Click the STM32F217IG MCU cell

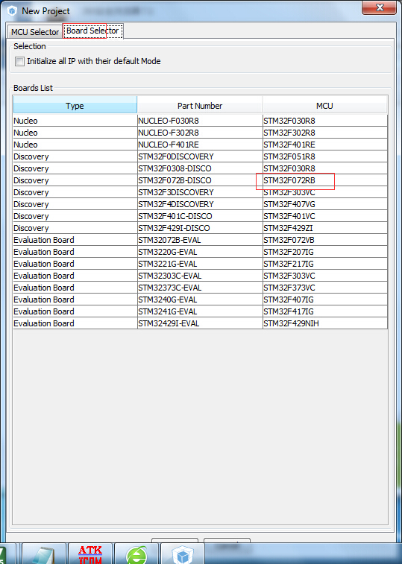point(325,264)
